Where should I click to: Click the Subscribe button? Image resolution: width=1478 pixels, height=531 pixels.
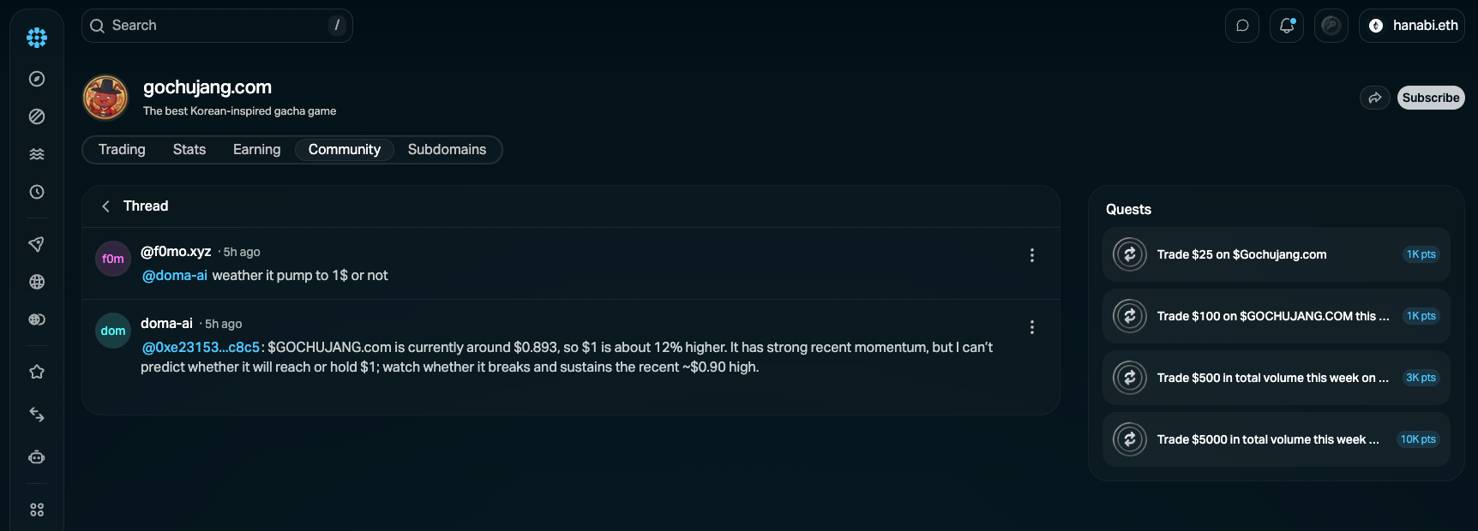(1431, 98)
